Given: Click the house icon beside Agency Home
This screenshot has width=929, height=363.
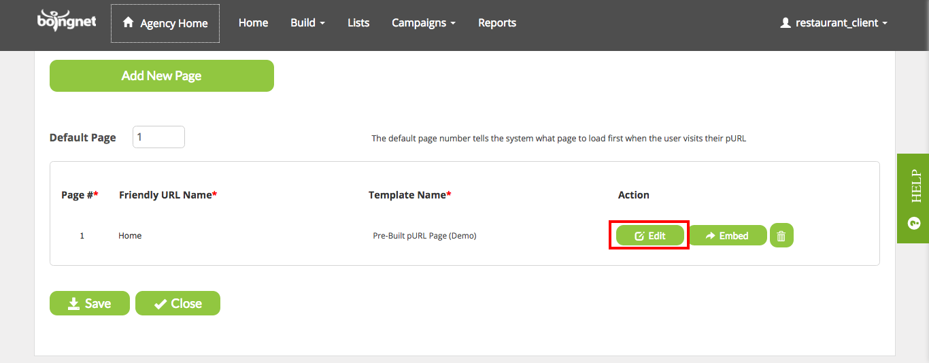Looking at the screenshot, I should pyautogui.click(x=128, y=22).
